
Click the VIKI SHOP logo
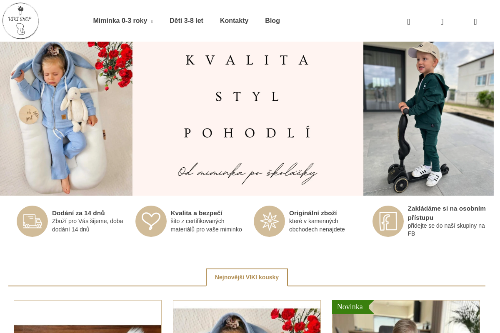point(20,21)
